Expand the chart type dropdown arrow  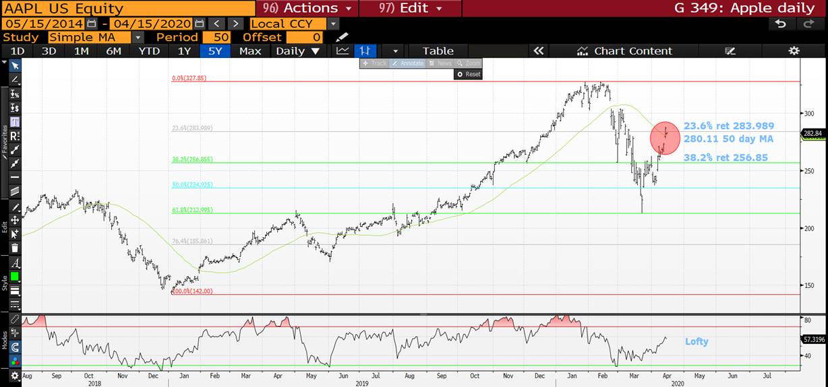[395, 50]
